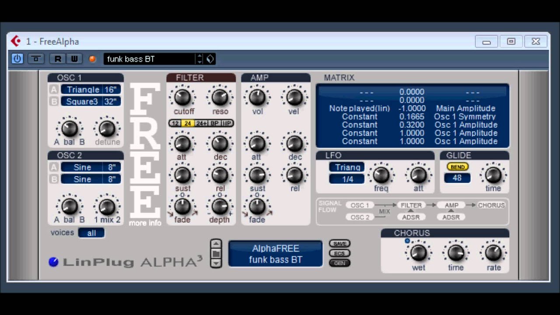The width and height of the screenshot is (560, 315).
Task: Click the chorus time knob
Action: coord(455,253)
